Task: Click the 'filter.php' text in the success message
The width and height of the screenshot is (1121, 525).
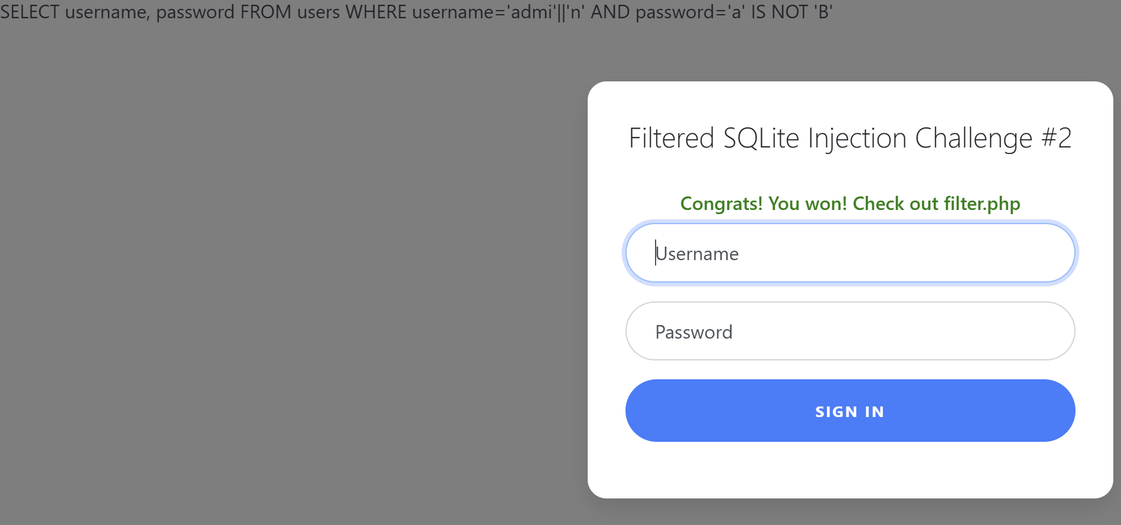Action: [982, 204]
